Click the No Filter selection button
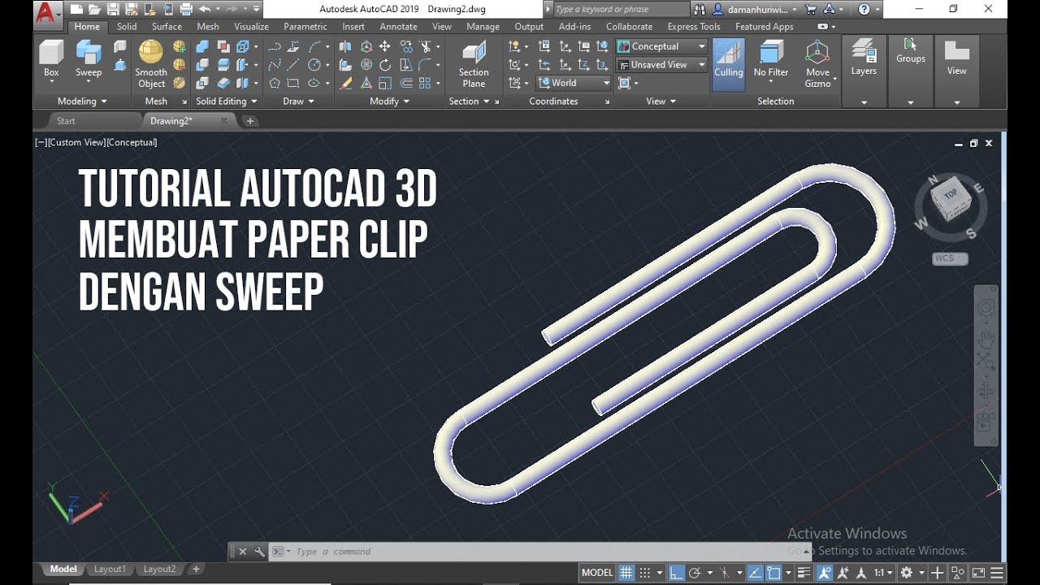1040x585 pixels. (x=771, y=59)
